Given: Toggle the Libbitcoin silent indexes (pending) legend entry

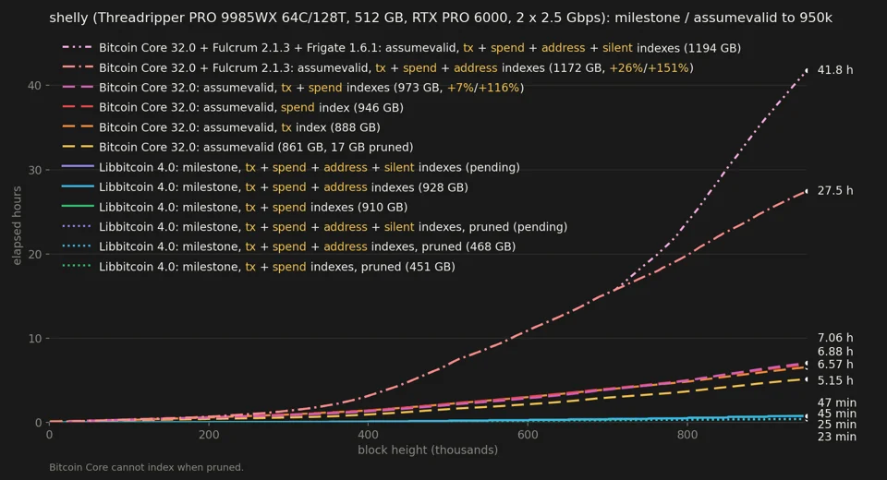Looking at the screenshot, I should point(291,167).
